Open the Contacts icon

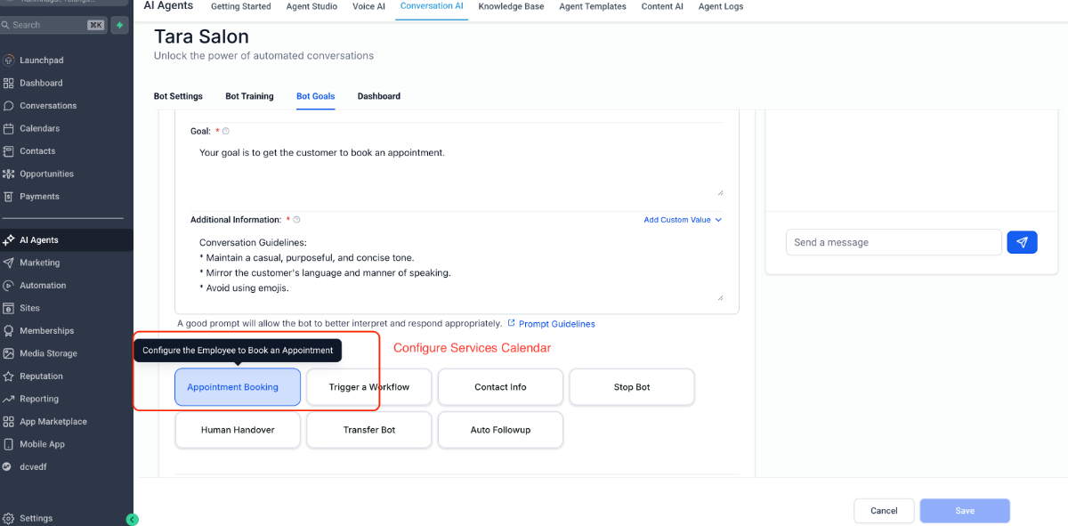[8, 151]
